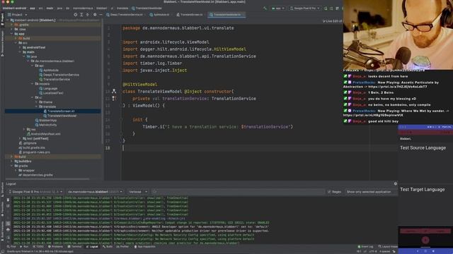453x254 pixels.
Task: Click the build hammer icon in the toolbar
Action: [265, 8]
